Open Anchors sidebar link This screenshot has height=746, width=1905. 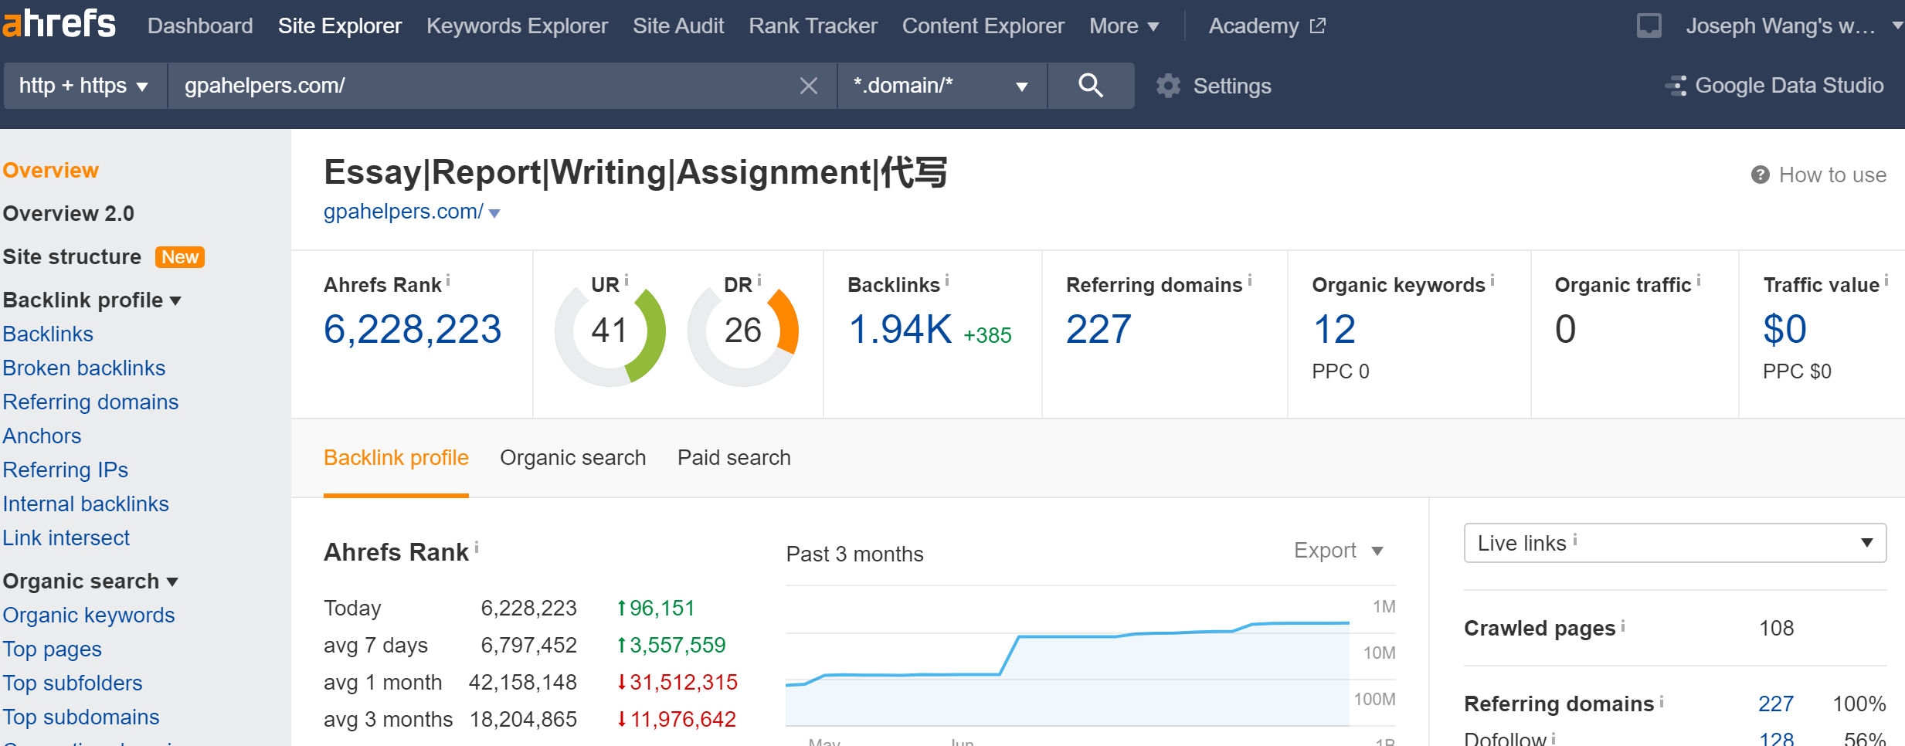pyautogui.click(x=42, y=436)
